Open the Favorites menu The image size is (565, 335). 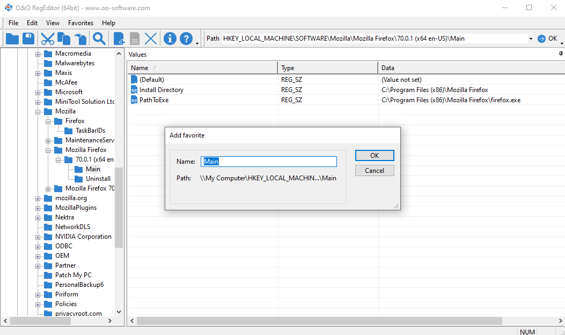pos(80,22)
